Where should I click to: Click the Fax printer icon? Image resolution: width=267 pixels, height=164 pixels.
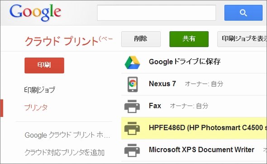[x=132, y=106]
